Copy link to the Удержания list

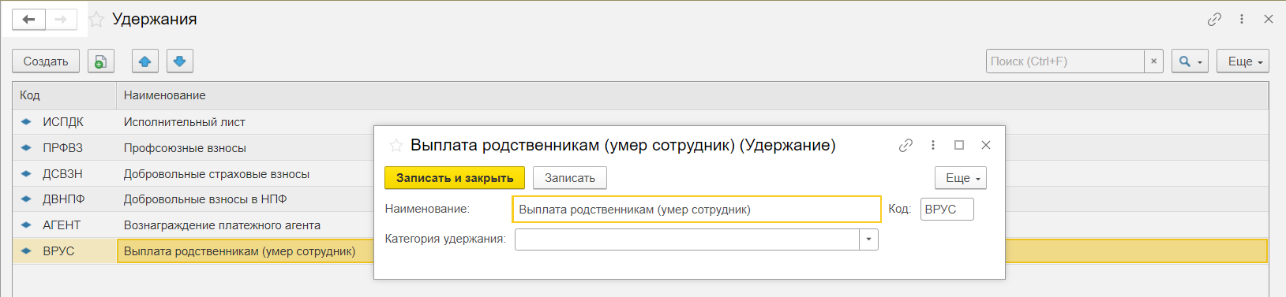point(1214,19)
